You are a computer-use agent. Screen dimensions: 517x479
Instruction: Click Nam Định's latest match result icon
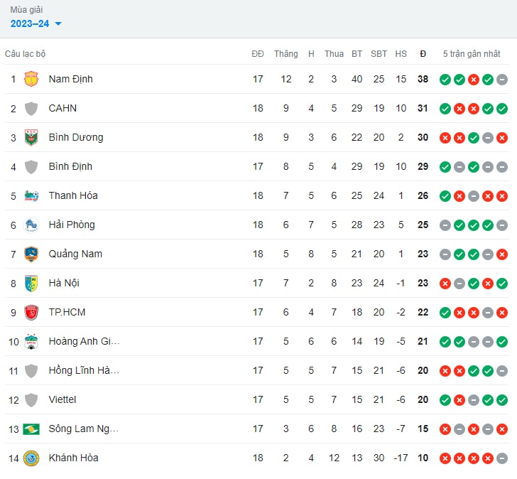click(502, 79)
